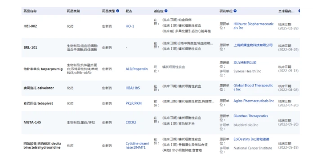
Task: Select drug name HBI-002
Action: click(30, 26)
